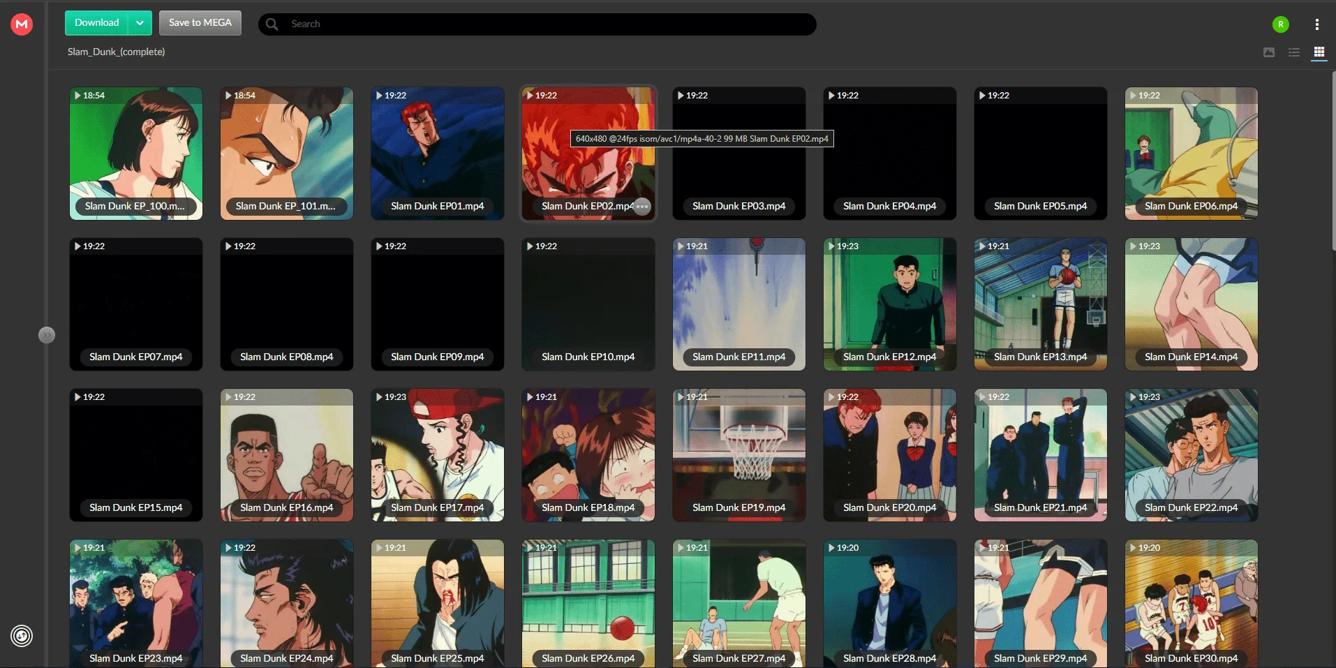
Task: Select the Slam Dunk EP15.mp4 thumbnail
Action: [136, 455]
